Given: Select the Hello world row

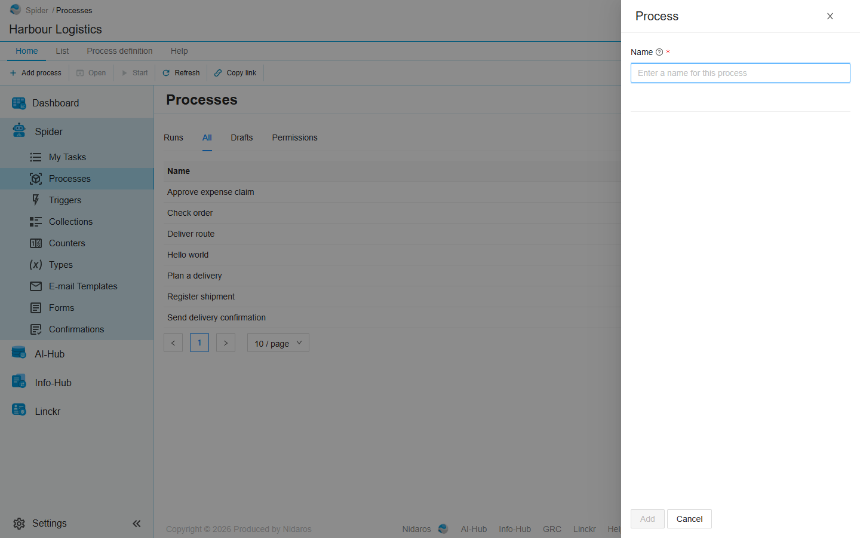Looking at the screenshot, I should [392, 255].
